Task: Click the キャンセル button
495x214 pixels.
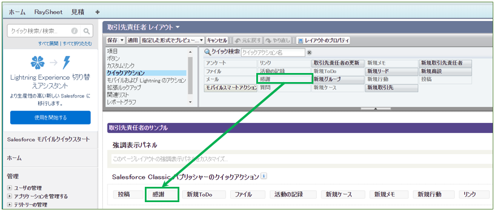Action: tap(217, 40)
